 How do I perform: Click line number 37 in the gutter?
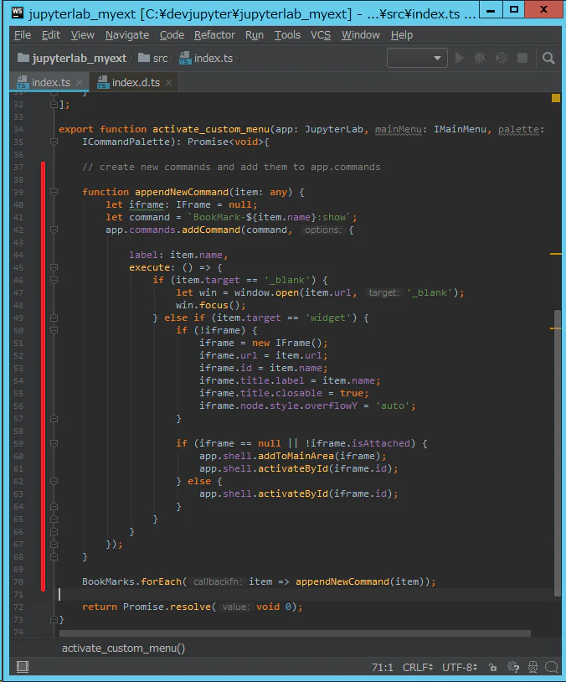(18, 167)
